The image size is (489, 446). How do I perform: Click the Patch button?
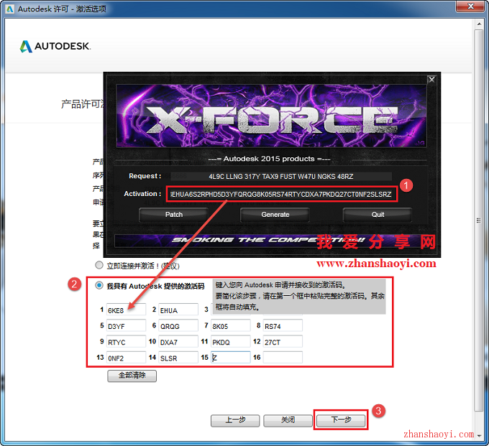(x=174, y=215)
